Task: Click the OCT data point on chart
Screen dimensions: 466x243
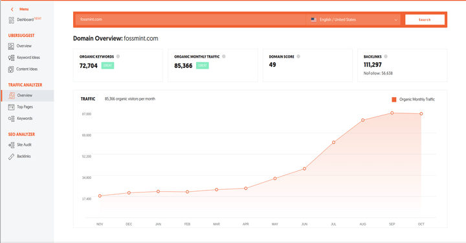Action: tap(421, 114)
